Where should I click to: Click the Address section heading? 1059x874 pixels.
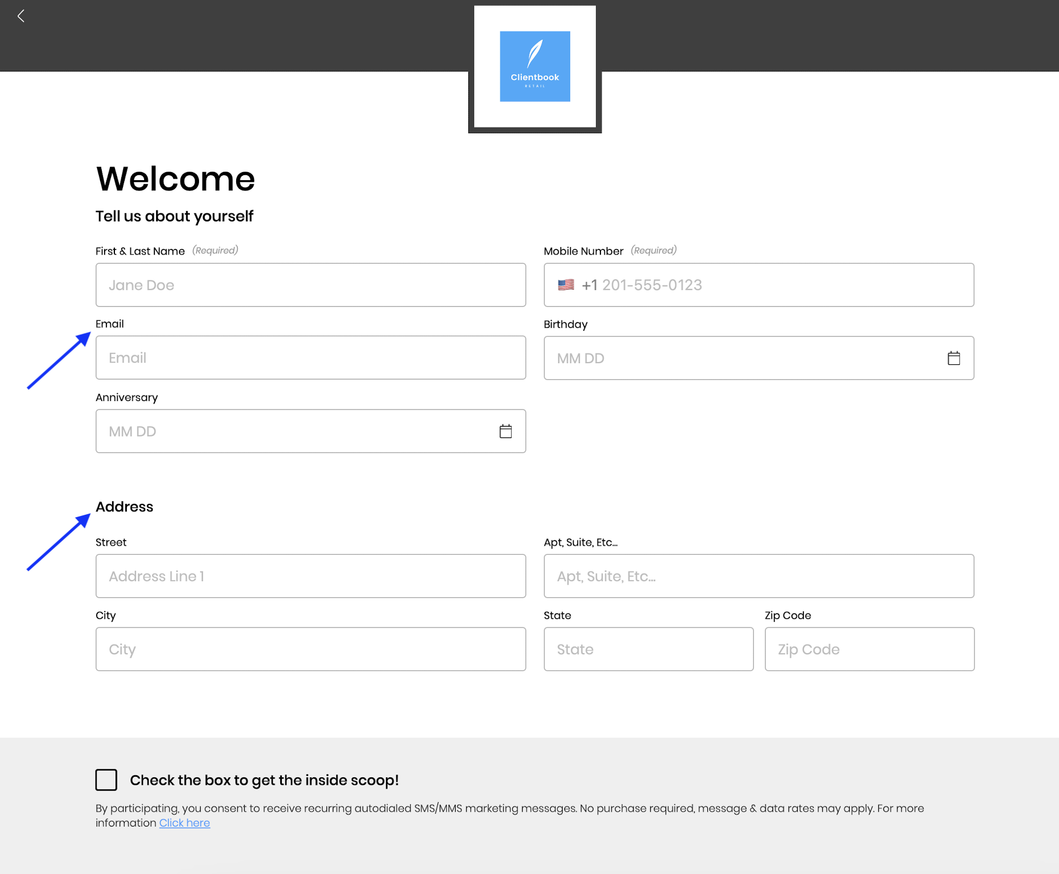click(124, 507)
